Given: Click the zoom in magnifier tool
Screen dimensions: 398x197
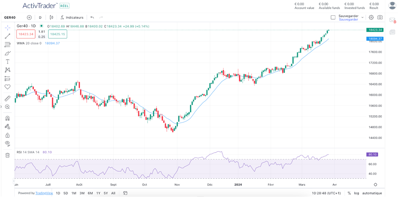Looking at the screenshot, I should pos(7,107).
